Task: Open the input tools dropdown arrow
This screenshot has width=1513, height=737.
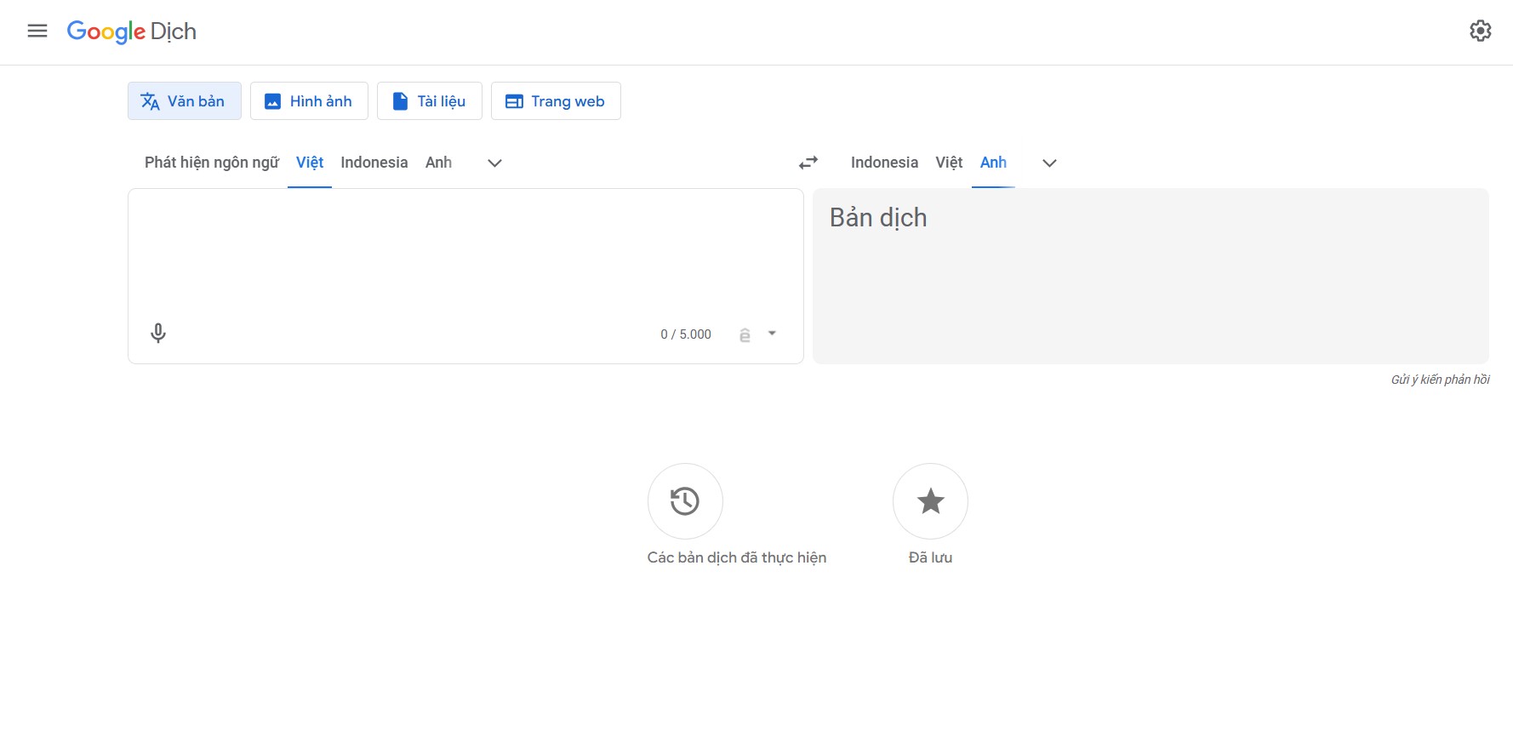Action: [772, 334]
